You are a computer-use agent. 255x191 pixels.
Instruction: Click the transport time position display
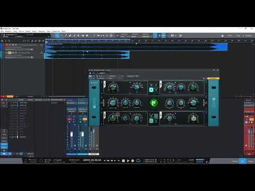click(x=92, y=160)
